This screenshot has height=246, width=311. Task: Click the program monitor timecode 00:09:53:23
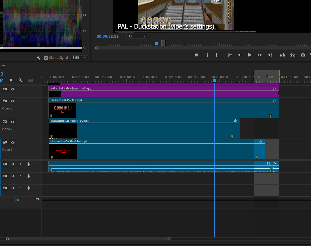pyautogui.click(x=107, y=36)
